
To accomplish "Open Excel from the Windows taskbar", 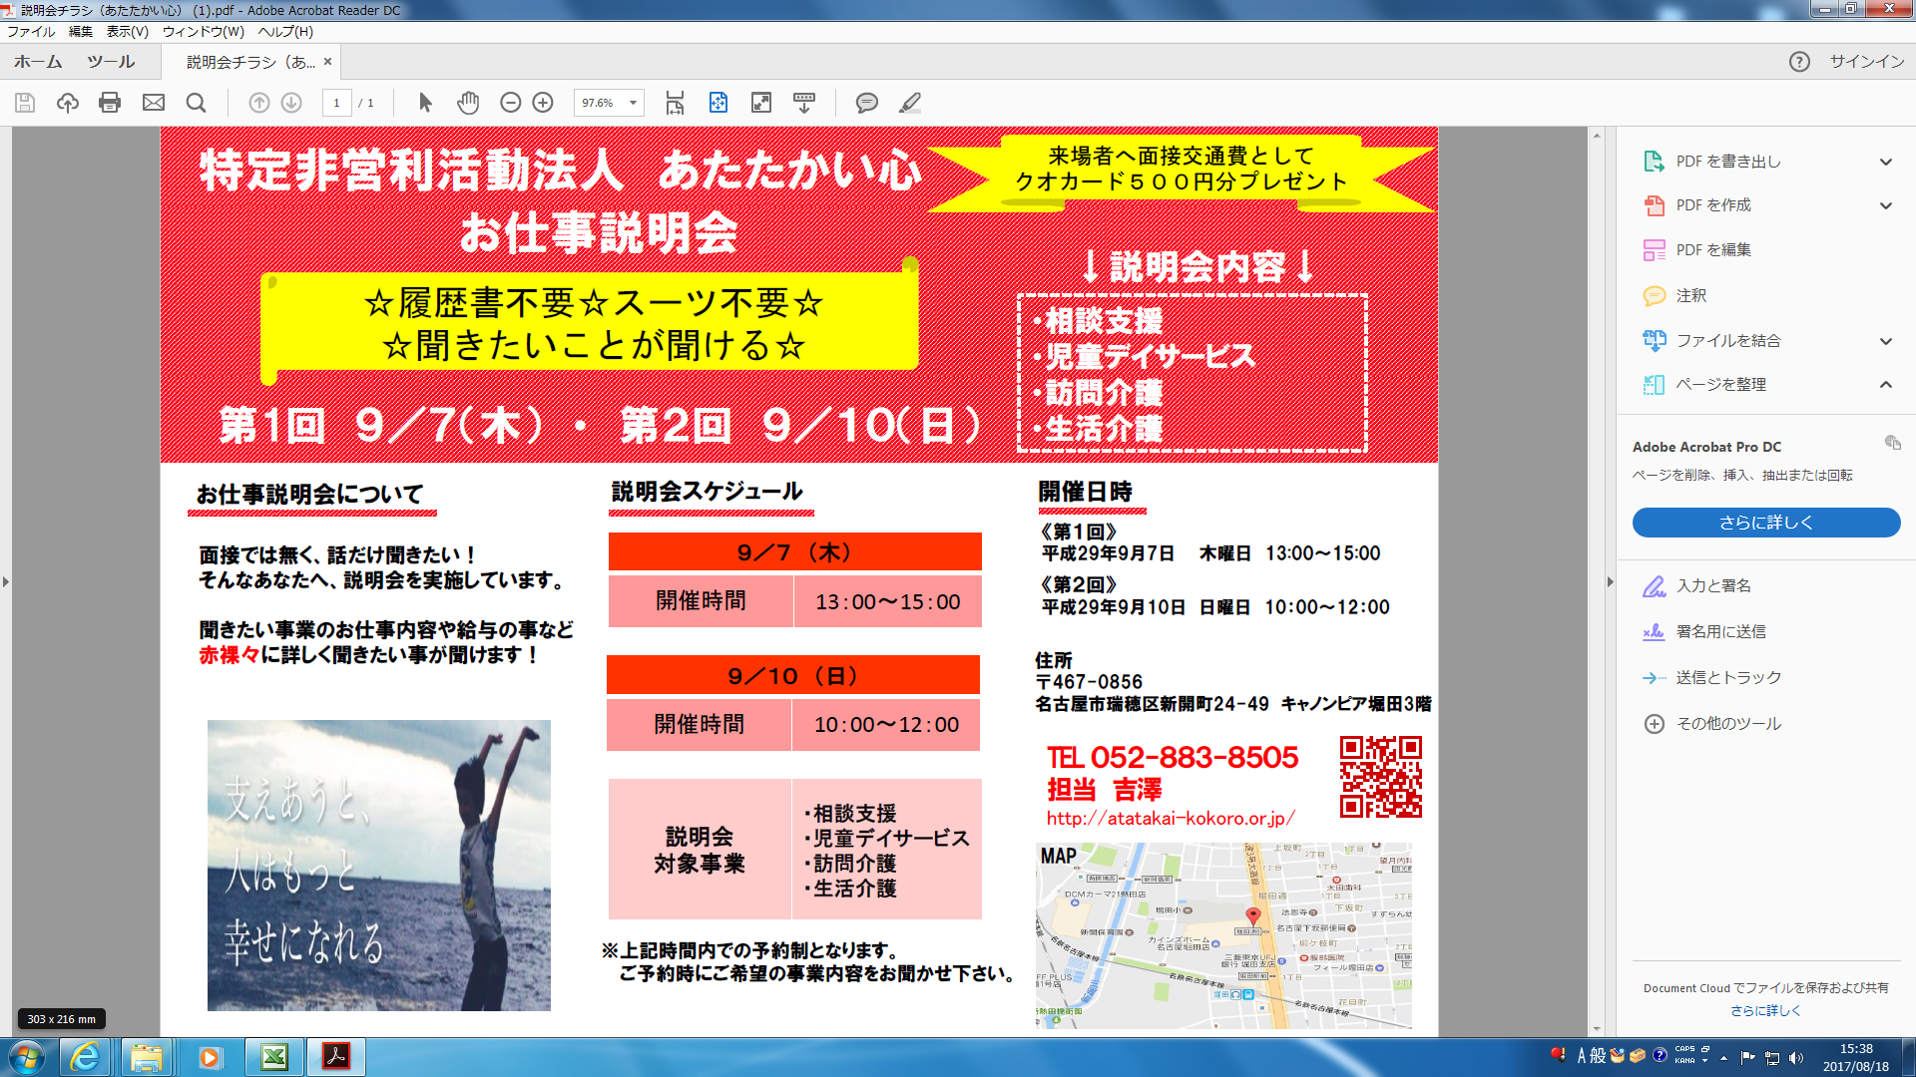I will click(273, 1057).
